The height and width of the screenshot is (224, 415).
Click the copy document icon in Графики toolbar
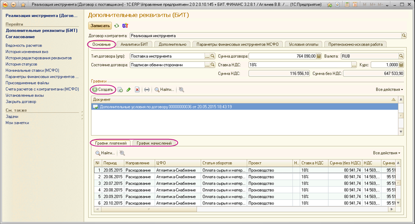pyautogui.click(x=120, y=89)
